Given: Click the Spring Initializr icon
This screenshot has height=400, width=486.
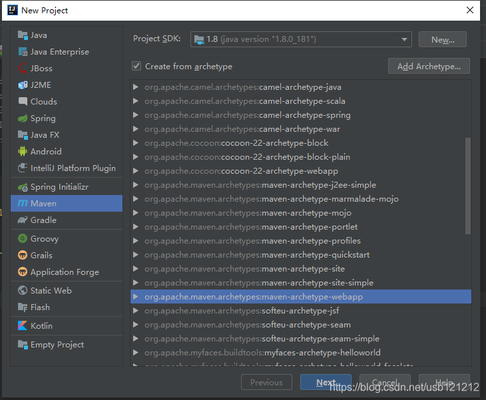Looking at the screenshot, I should [x=23, y=187].
